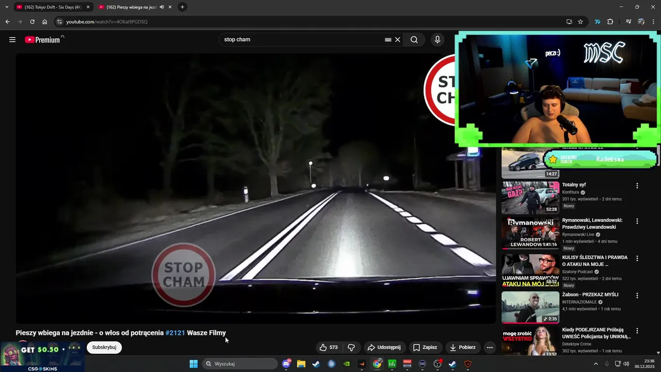The width and height of the screenshot is (661, 372).
Task: Open Windows Start menu
Action: point(194,364)
